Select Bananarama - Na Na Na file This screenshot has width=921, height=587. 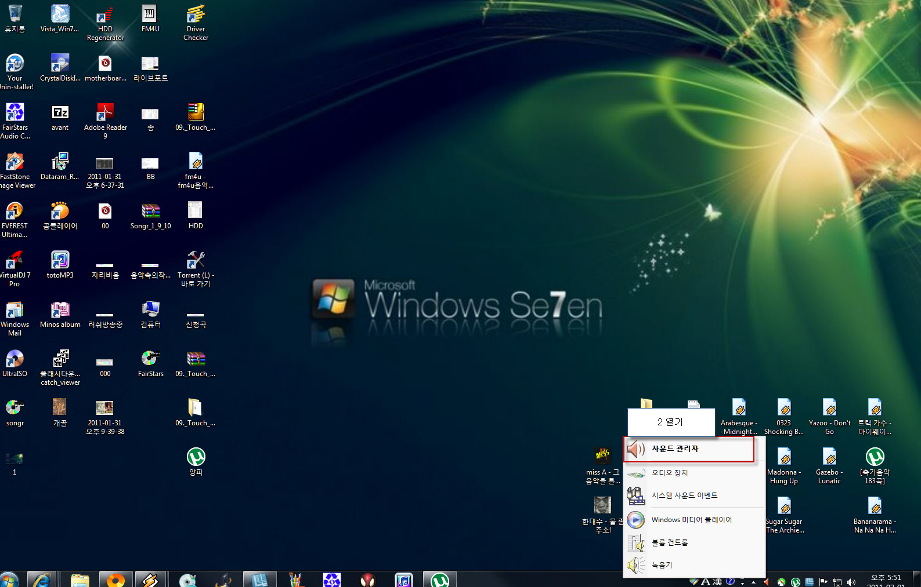coord(875,515)
